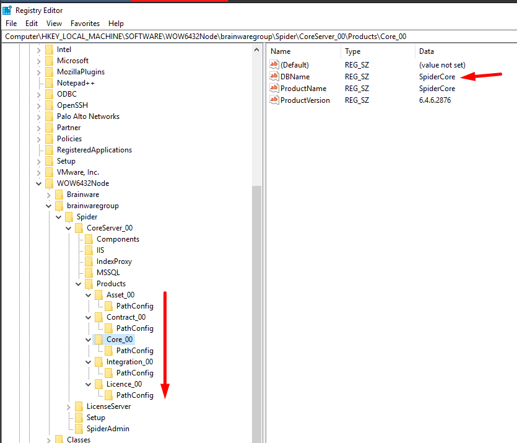Image resolution: width=517 pixels, height=443 pixels.
Task: Collapse the WOW6432Node key
Action: pos(38,183)
